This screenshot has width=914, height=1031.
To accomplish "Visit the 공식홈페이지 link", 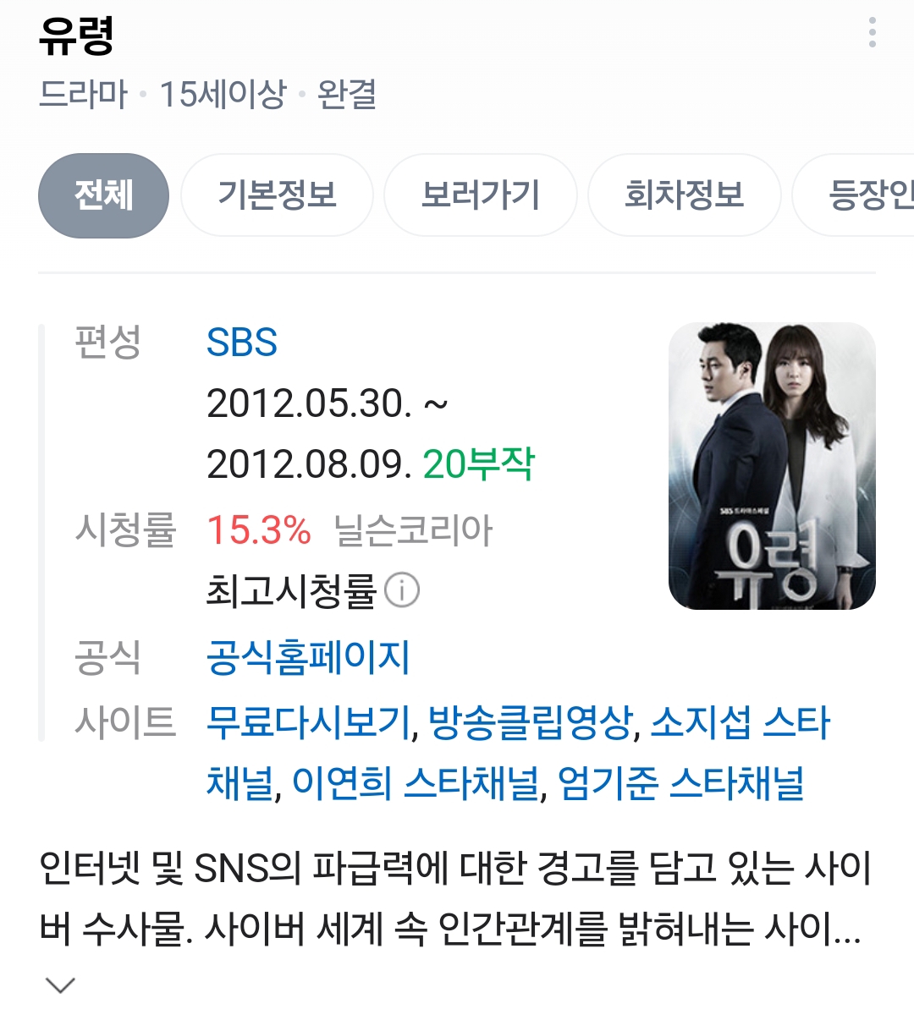I will [308, 657].
